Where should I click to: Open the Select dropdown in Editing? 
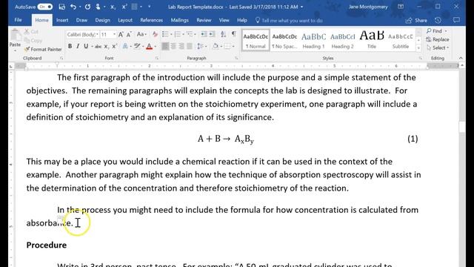coord(438,47)
